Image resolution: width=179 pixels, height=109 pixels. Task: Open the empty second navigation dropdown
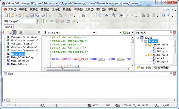point(120,33)
